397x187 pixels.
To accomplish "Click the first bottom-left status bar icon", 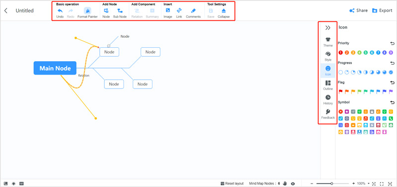I will coord(5,184).
